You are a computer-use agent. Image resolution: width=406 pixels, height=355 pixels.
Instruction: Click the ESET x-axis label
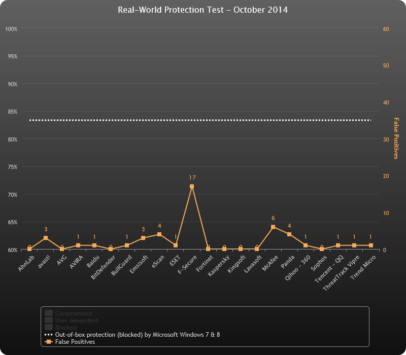point(175,261)
